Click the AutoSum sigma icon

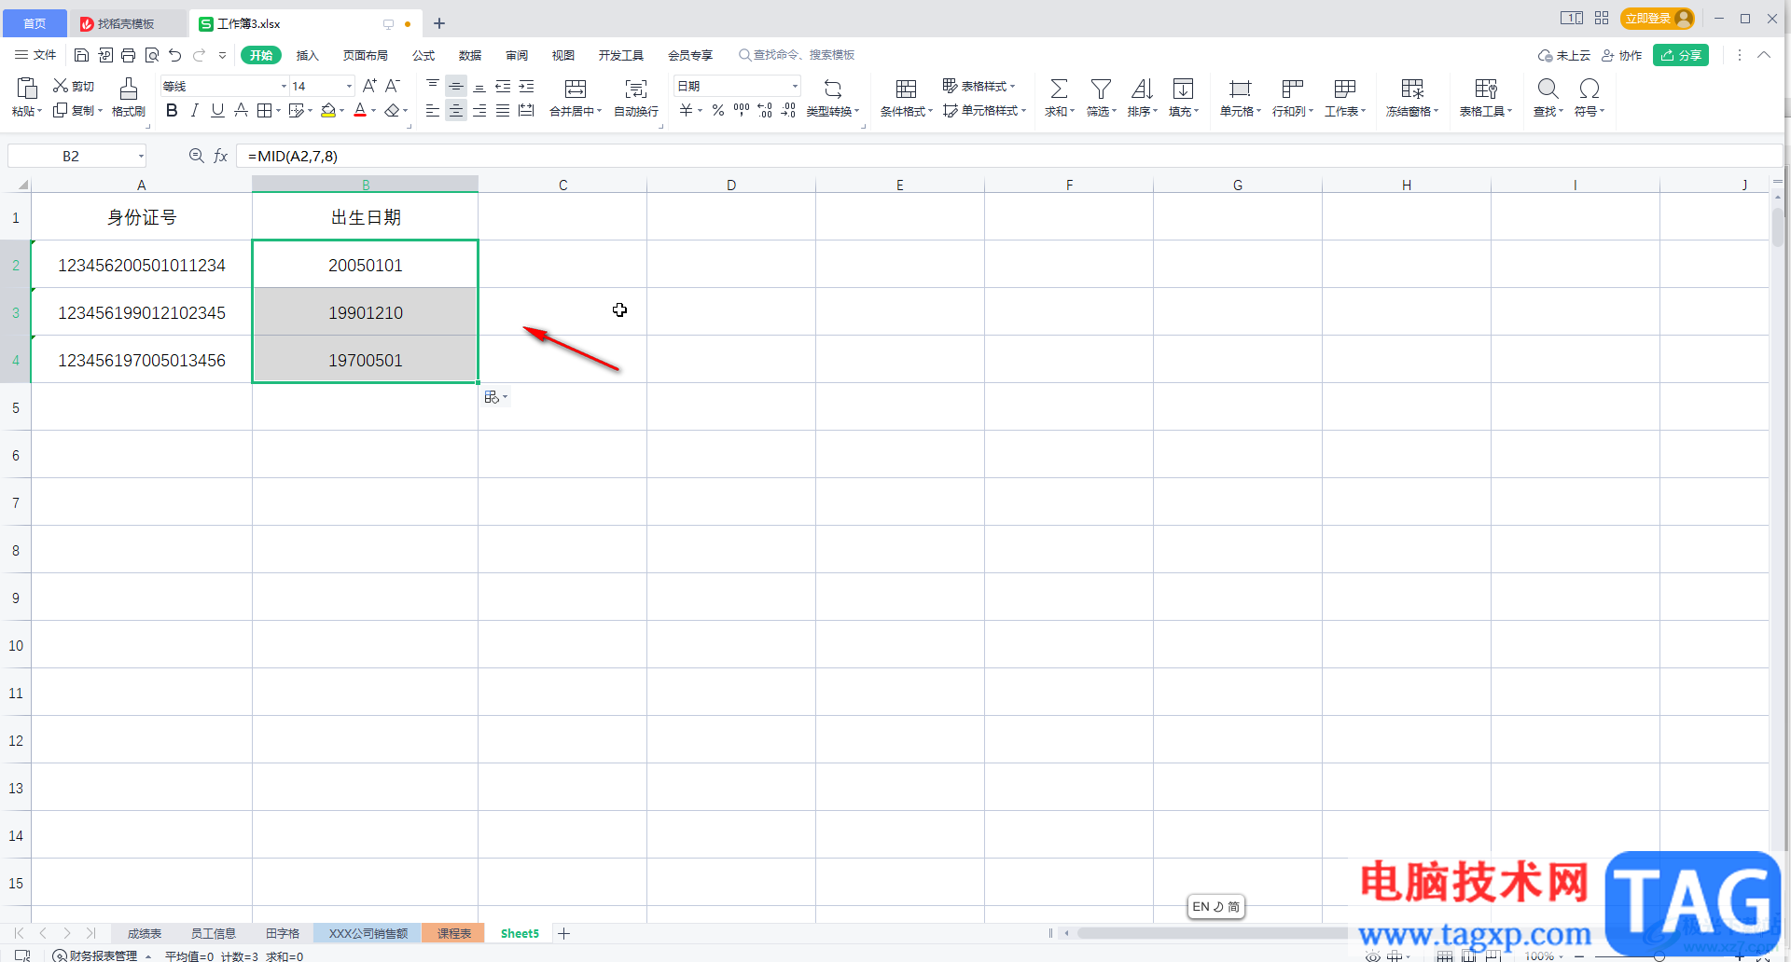(1059, 89)
